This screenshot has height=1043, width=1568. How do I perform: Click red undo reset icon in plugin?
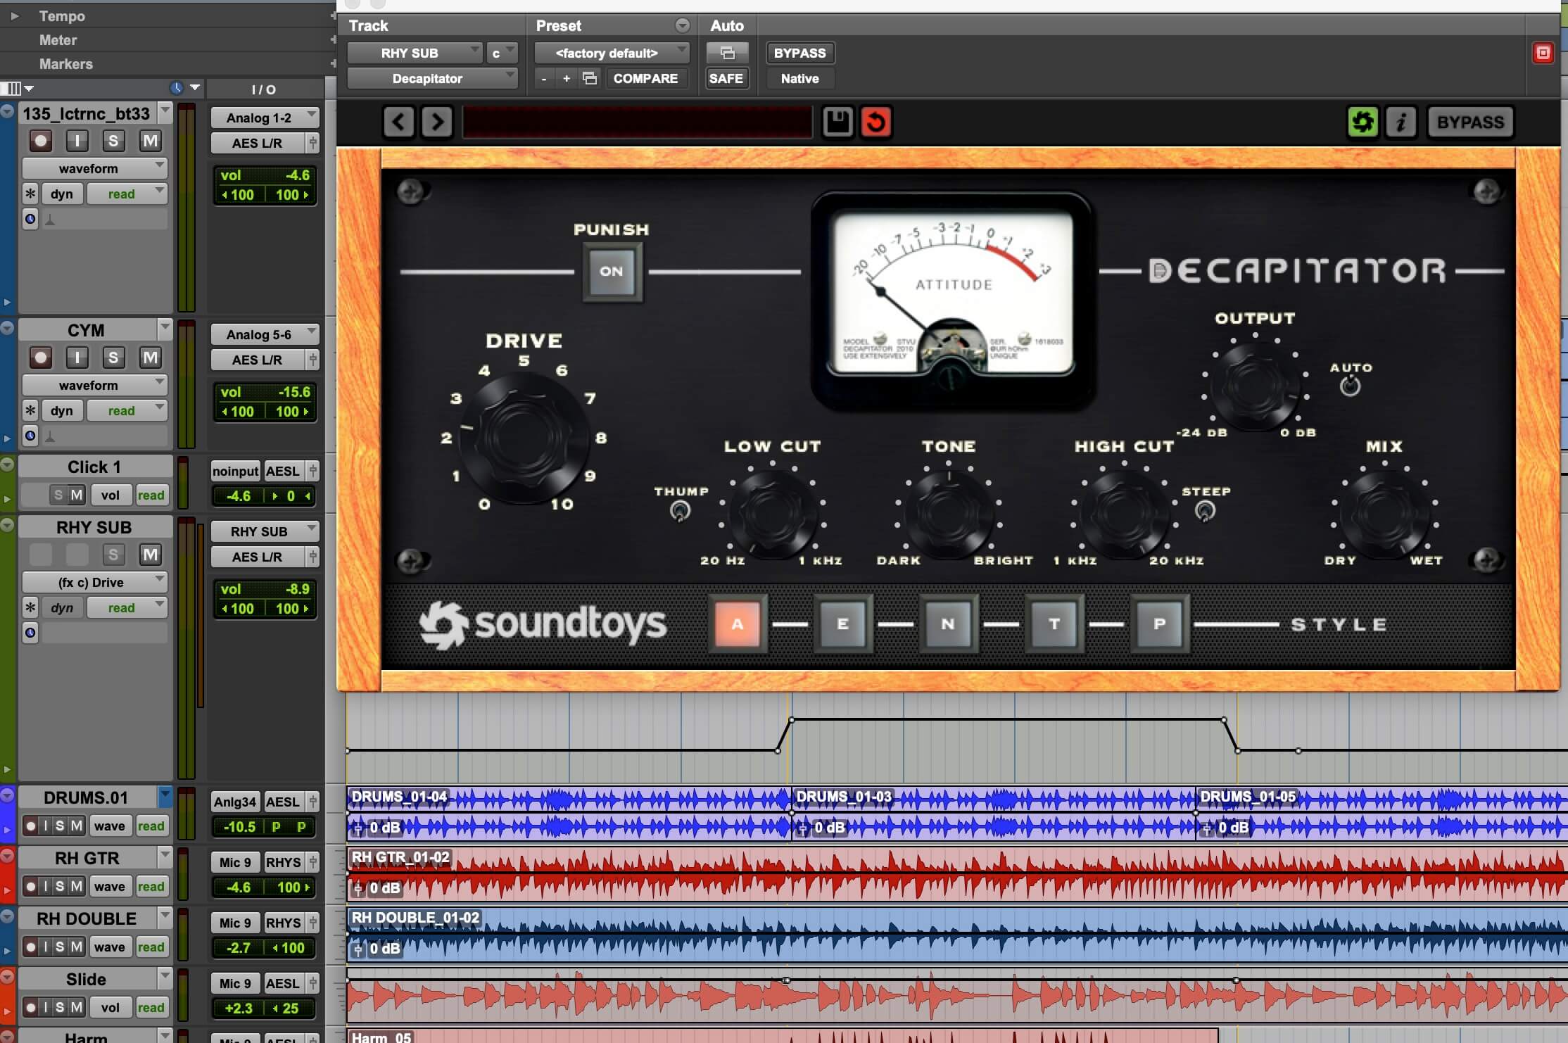[x=875, y=122]
